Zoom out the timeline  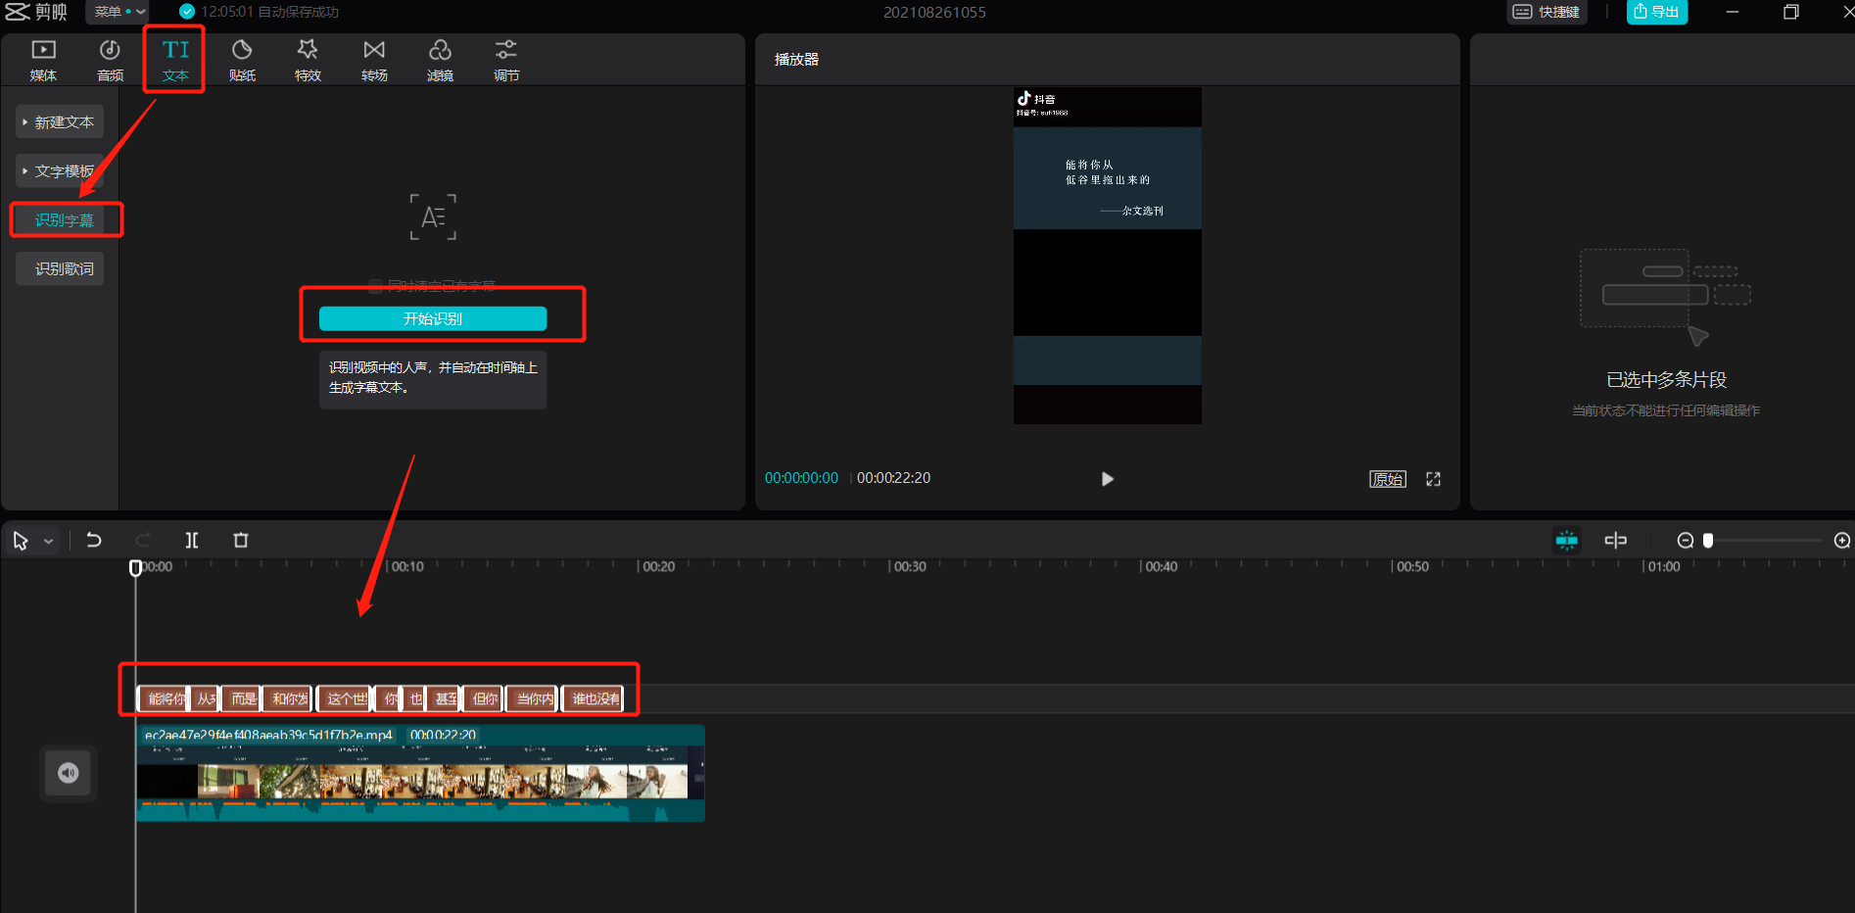click(1685, 541)
